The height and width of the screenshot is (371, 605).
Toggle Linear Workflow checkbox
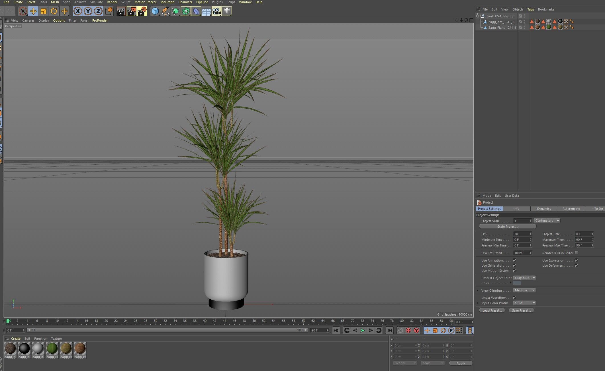pyautogui.click(x=515, y=297)
